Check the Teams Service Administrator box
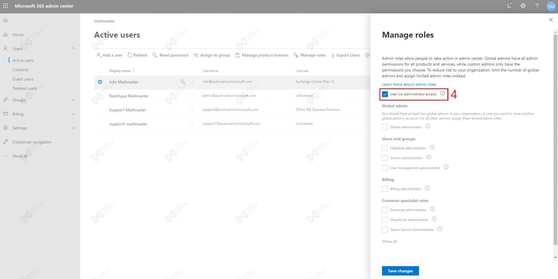The height and width of the screenshot is (279, 558). point(385,230)
